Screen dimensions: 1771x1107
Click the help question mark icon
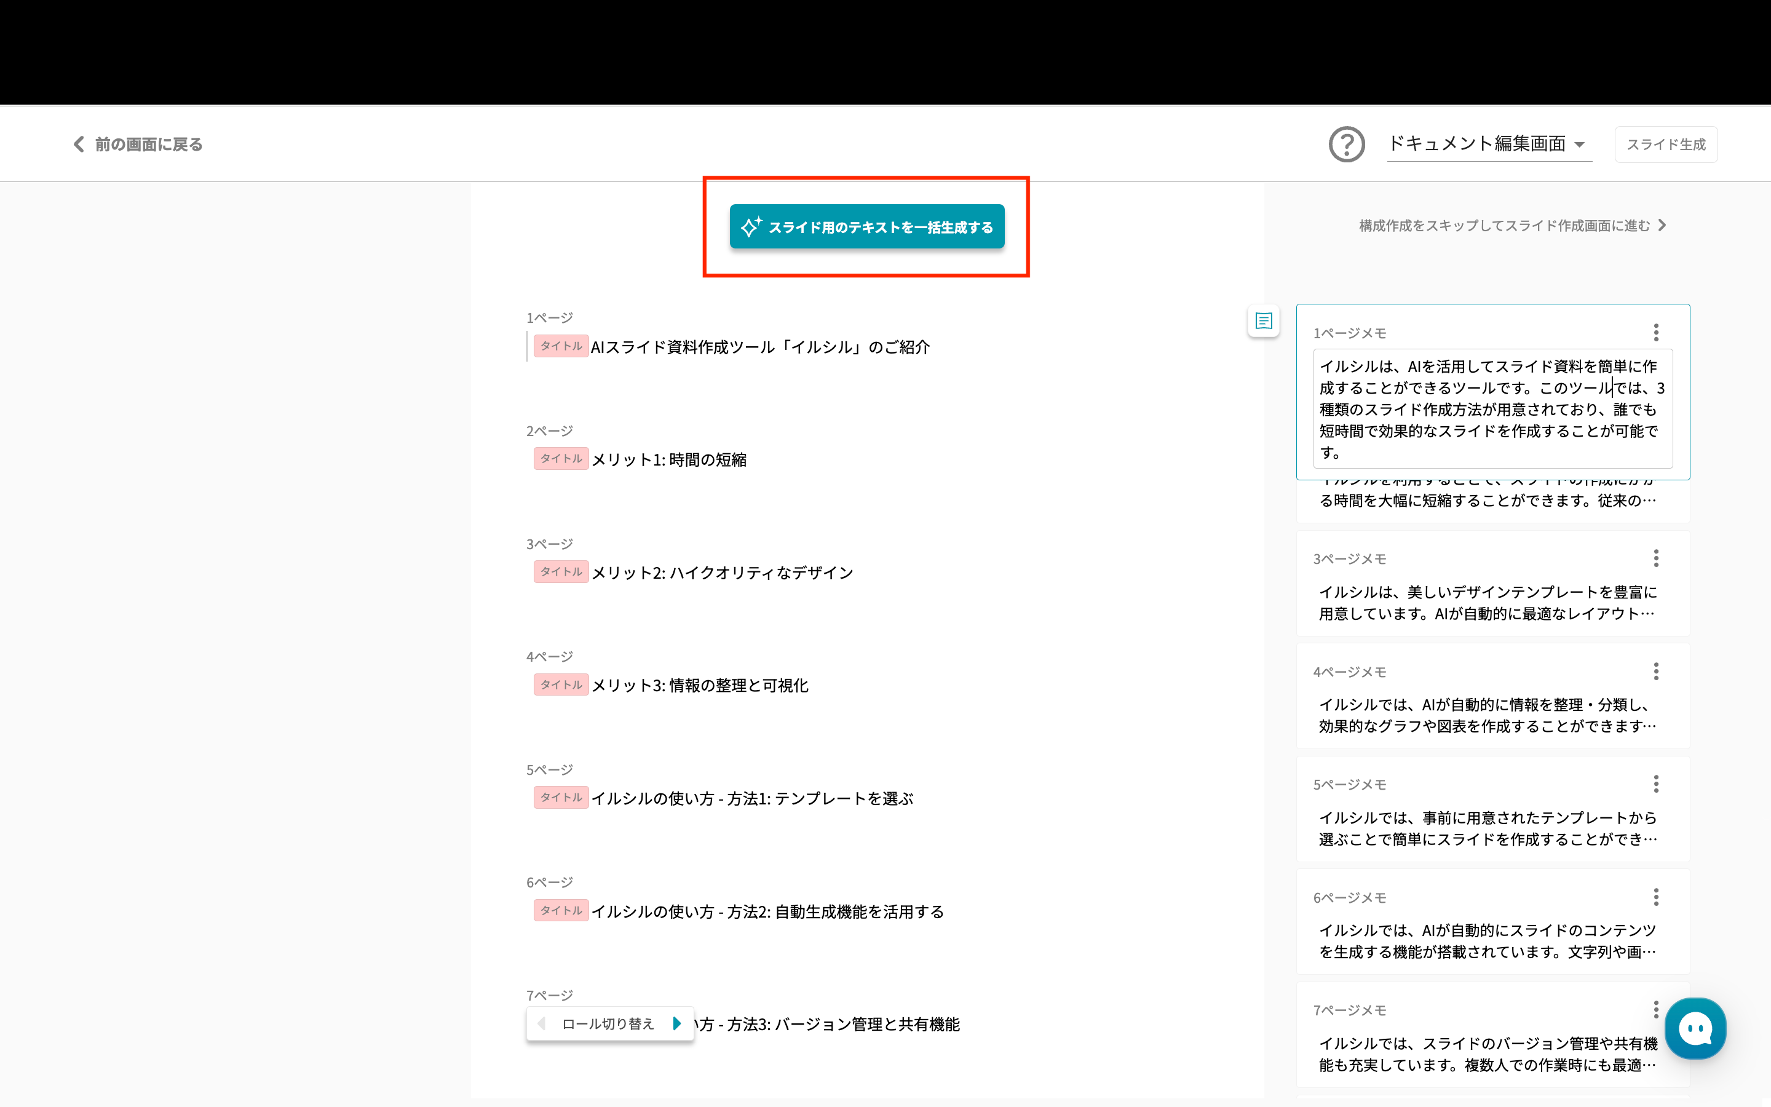[1347, 145]
